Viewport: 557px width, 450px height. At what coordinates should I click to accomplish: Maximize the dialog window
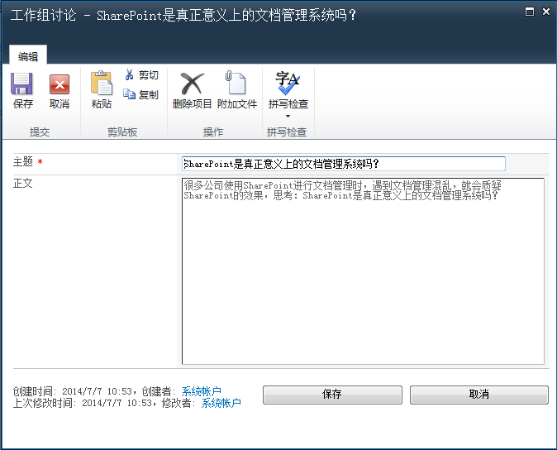click(530, 12)
